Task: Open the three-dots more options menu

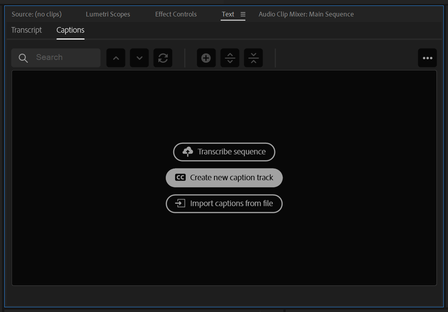Action: pyautogui.click(x=427, y=58)
